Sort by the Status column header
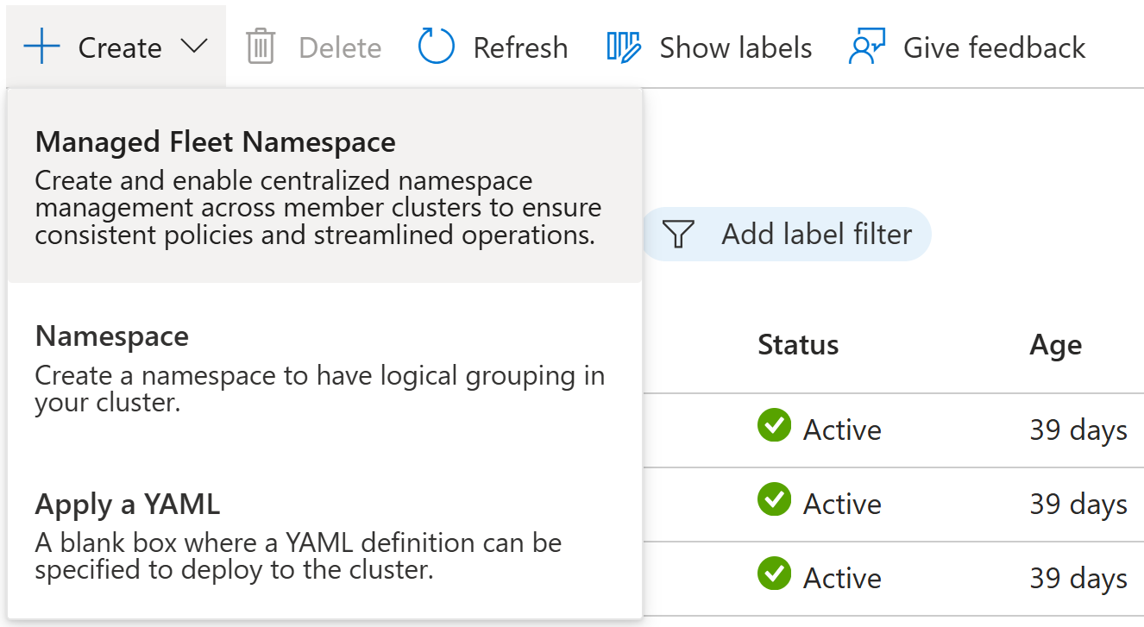This screenshot has width=1144, height=627. coord(798,345)
